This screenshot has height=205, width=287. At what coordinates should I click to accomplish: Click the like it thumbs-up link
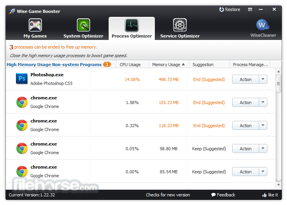(270, 195)
